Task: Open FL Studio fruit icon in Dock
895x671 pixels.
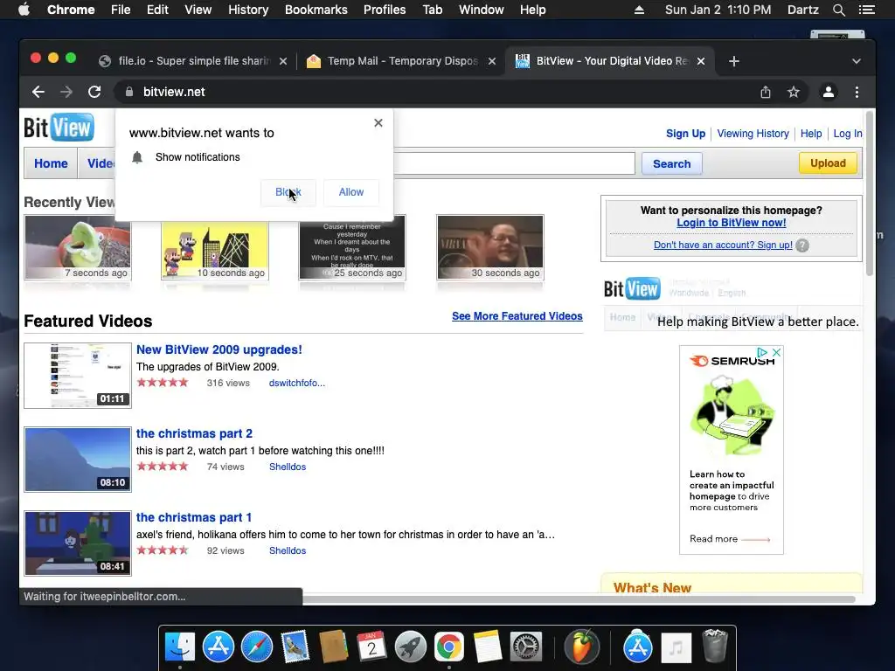Action: click(x=581, y=647)
